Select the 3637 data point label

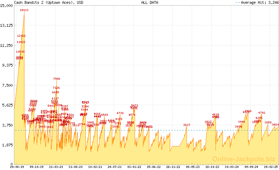coord(187,125)
